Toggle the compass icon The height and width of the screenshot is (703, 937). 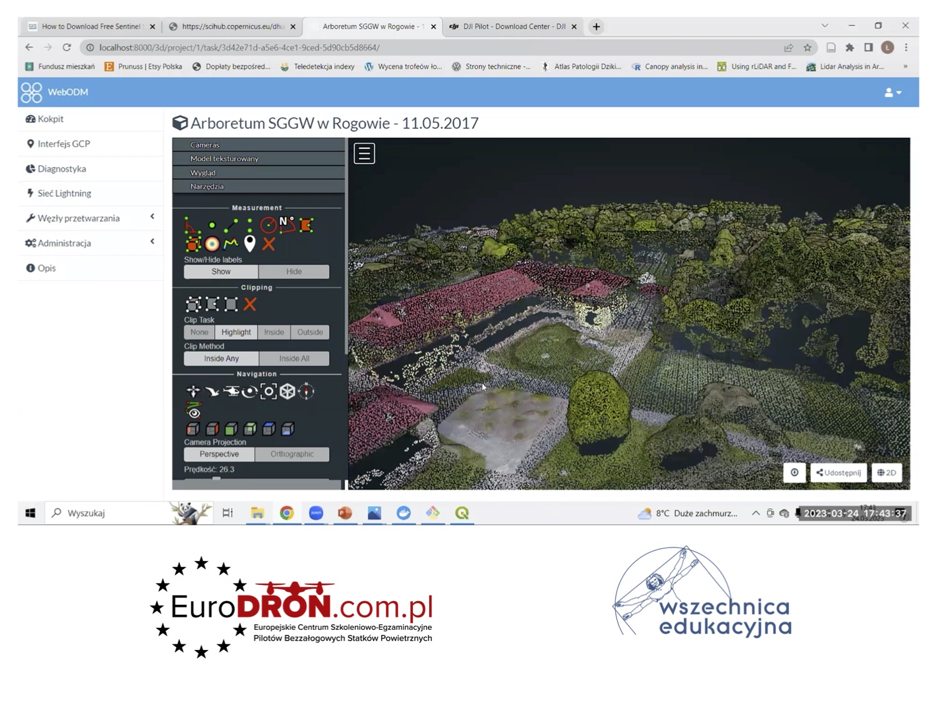tap(306, 391)
